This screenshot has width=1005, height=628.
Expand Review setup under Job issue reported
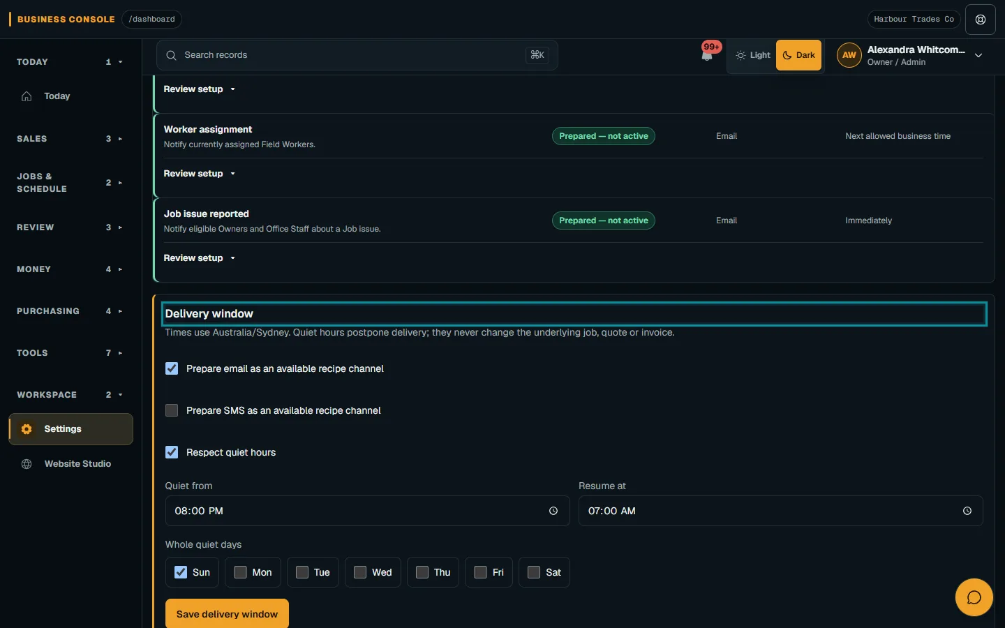pyautogui.click(x=200, y=258)
